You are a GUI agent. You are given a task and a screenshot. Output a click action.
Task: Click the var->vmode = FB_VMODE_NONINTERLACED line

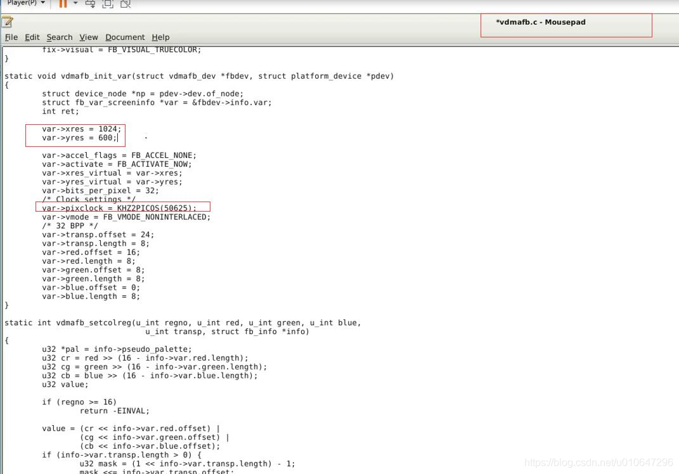[126, 217]
